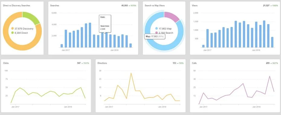281x115 pixels.
Task: Click the "75" axis label in Clicks chart
Action: tap(7, 79)
